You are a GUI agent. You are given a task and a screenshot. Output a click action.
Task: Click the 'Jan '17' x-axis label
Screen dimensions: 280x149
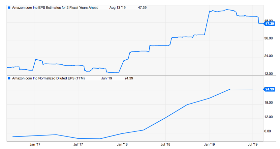coord(35,144)
